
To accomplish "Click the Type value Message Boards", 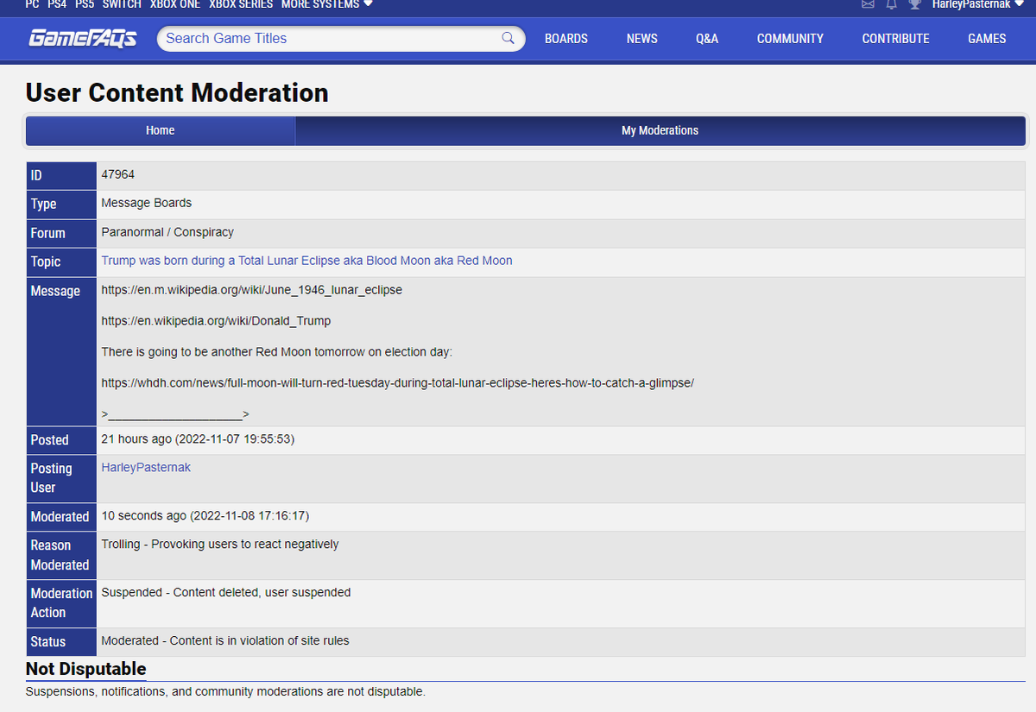I will click(x=147, y=203).
